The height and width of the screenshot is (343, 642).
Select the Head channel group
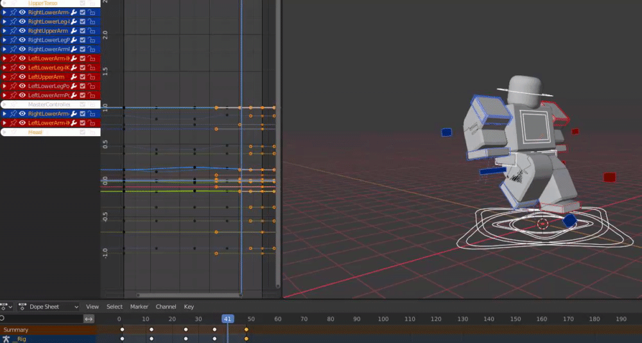click(50, 132)
